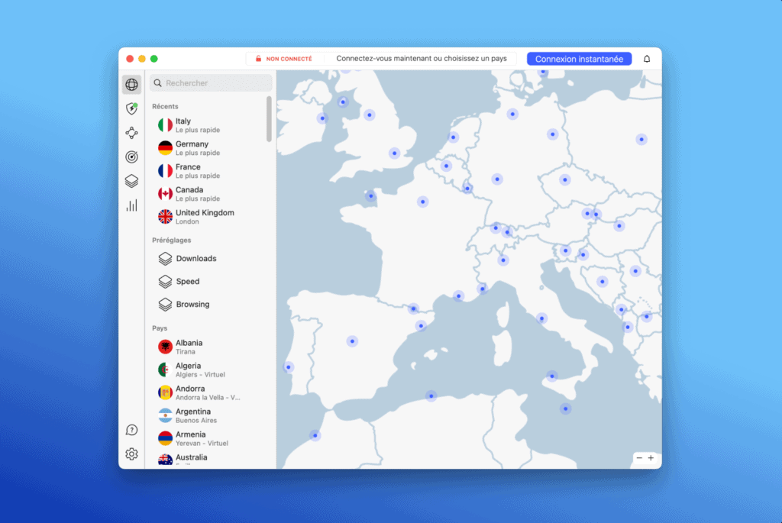
Task: Click the country list scrollbar
Action: (x=269, y=118)
